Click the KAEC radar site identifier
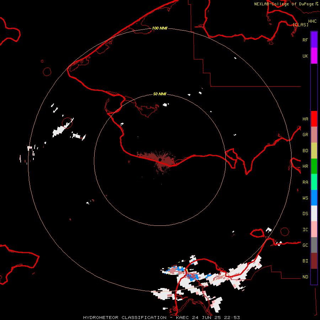This screenshot has height=320, width=320. [x=183, y=318]
